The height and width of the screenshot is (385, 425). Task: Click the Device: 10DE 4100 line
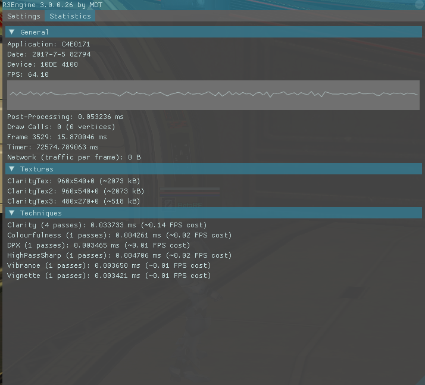coord(42,64)
